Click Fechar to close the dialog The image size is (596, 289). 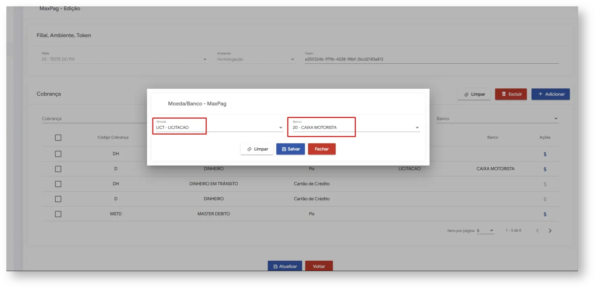click(322, 149)
